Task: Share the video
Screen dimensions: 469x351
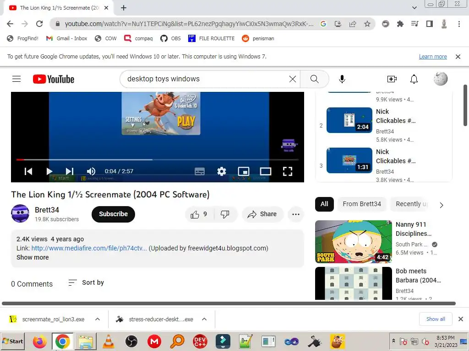Action: (x=262, y=214)
